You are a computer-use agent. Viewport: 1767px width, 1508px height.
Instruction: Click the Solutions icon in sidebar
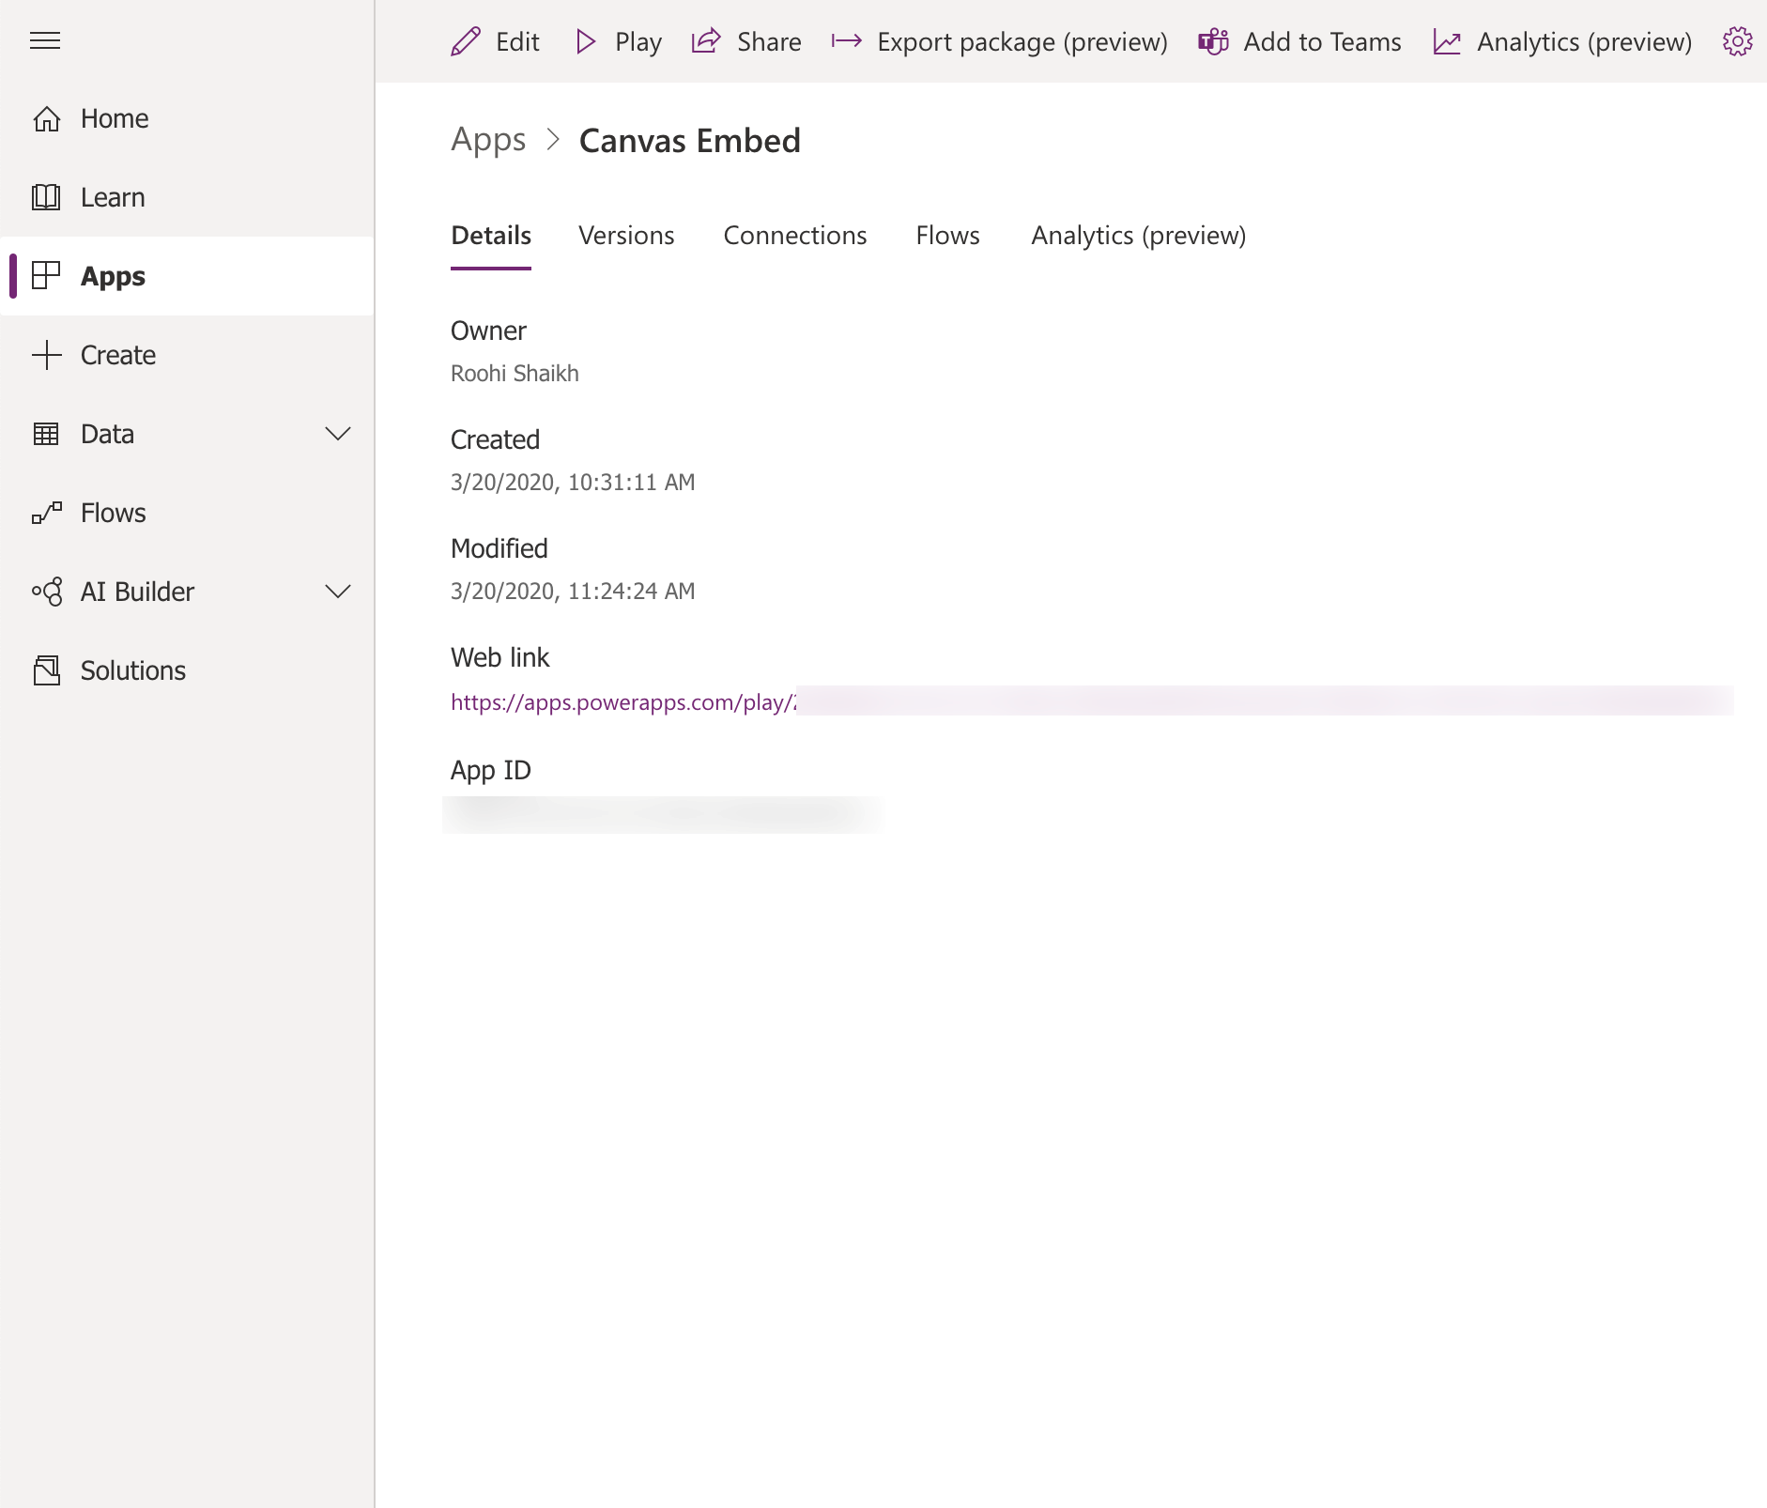[47, 670]
